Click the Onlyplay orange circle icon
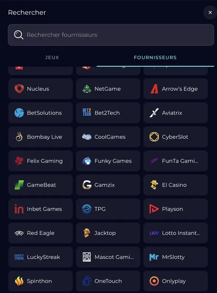The image size is (217, 293). pos(154,281)
